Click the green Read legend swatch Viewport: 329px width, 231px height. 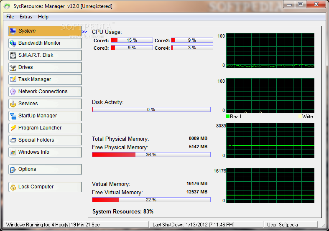pos(228,116)
